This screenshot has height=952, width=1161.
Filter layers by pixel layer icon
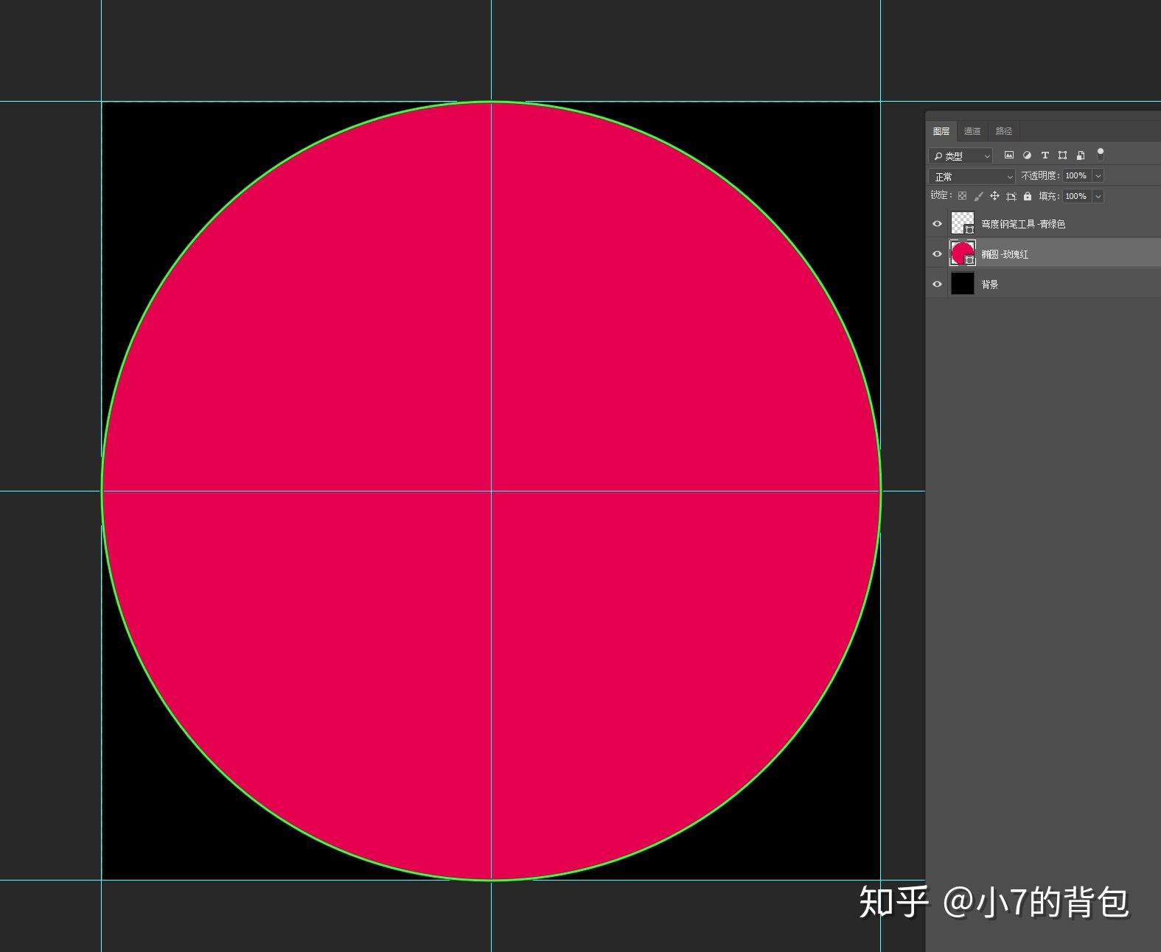click(1009, 155)
